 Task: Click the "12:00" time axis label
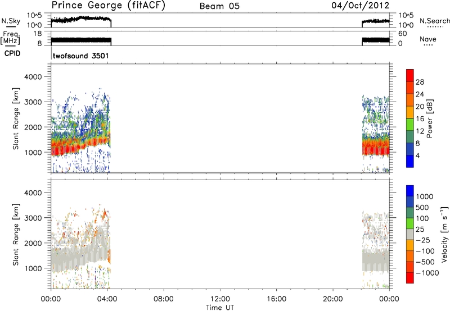tap(220, 299)
